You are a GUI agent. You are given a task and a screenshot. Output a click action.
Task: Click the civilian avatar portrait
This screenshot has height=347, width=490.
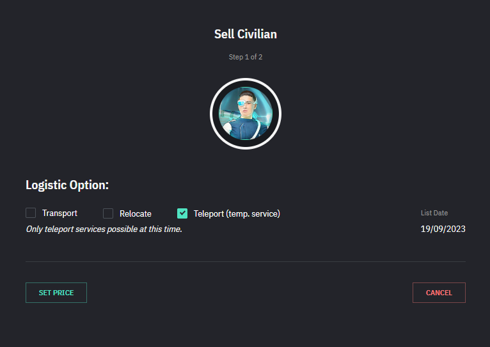(x=246, y=114)
